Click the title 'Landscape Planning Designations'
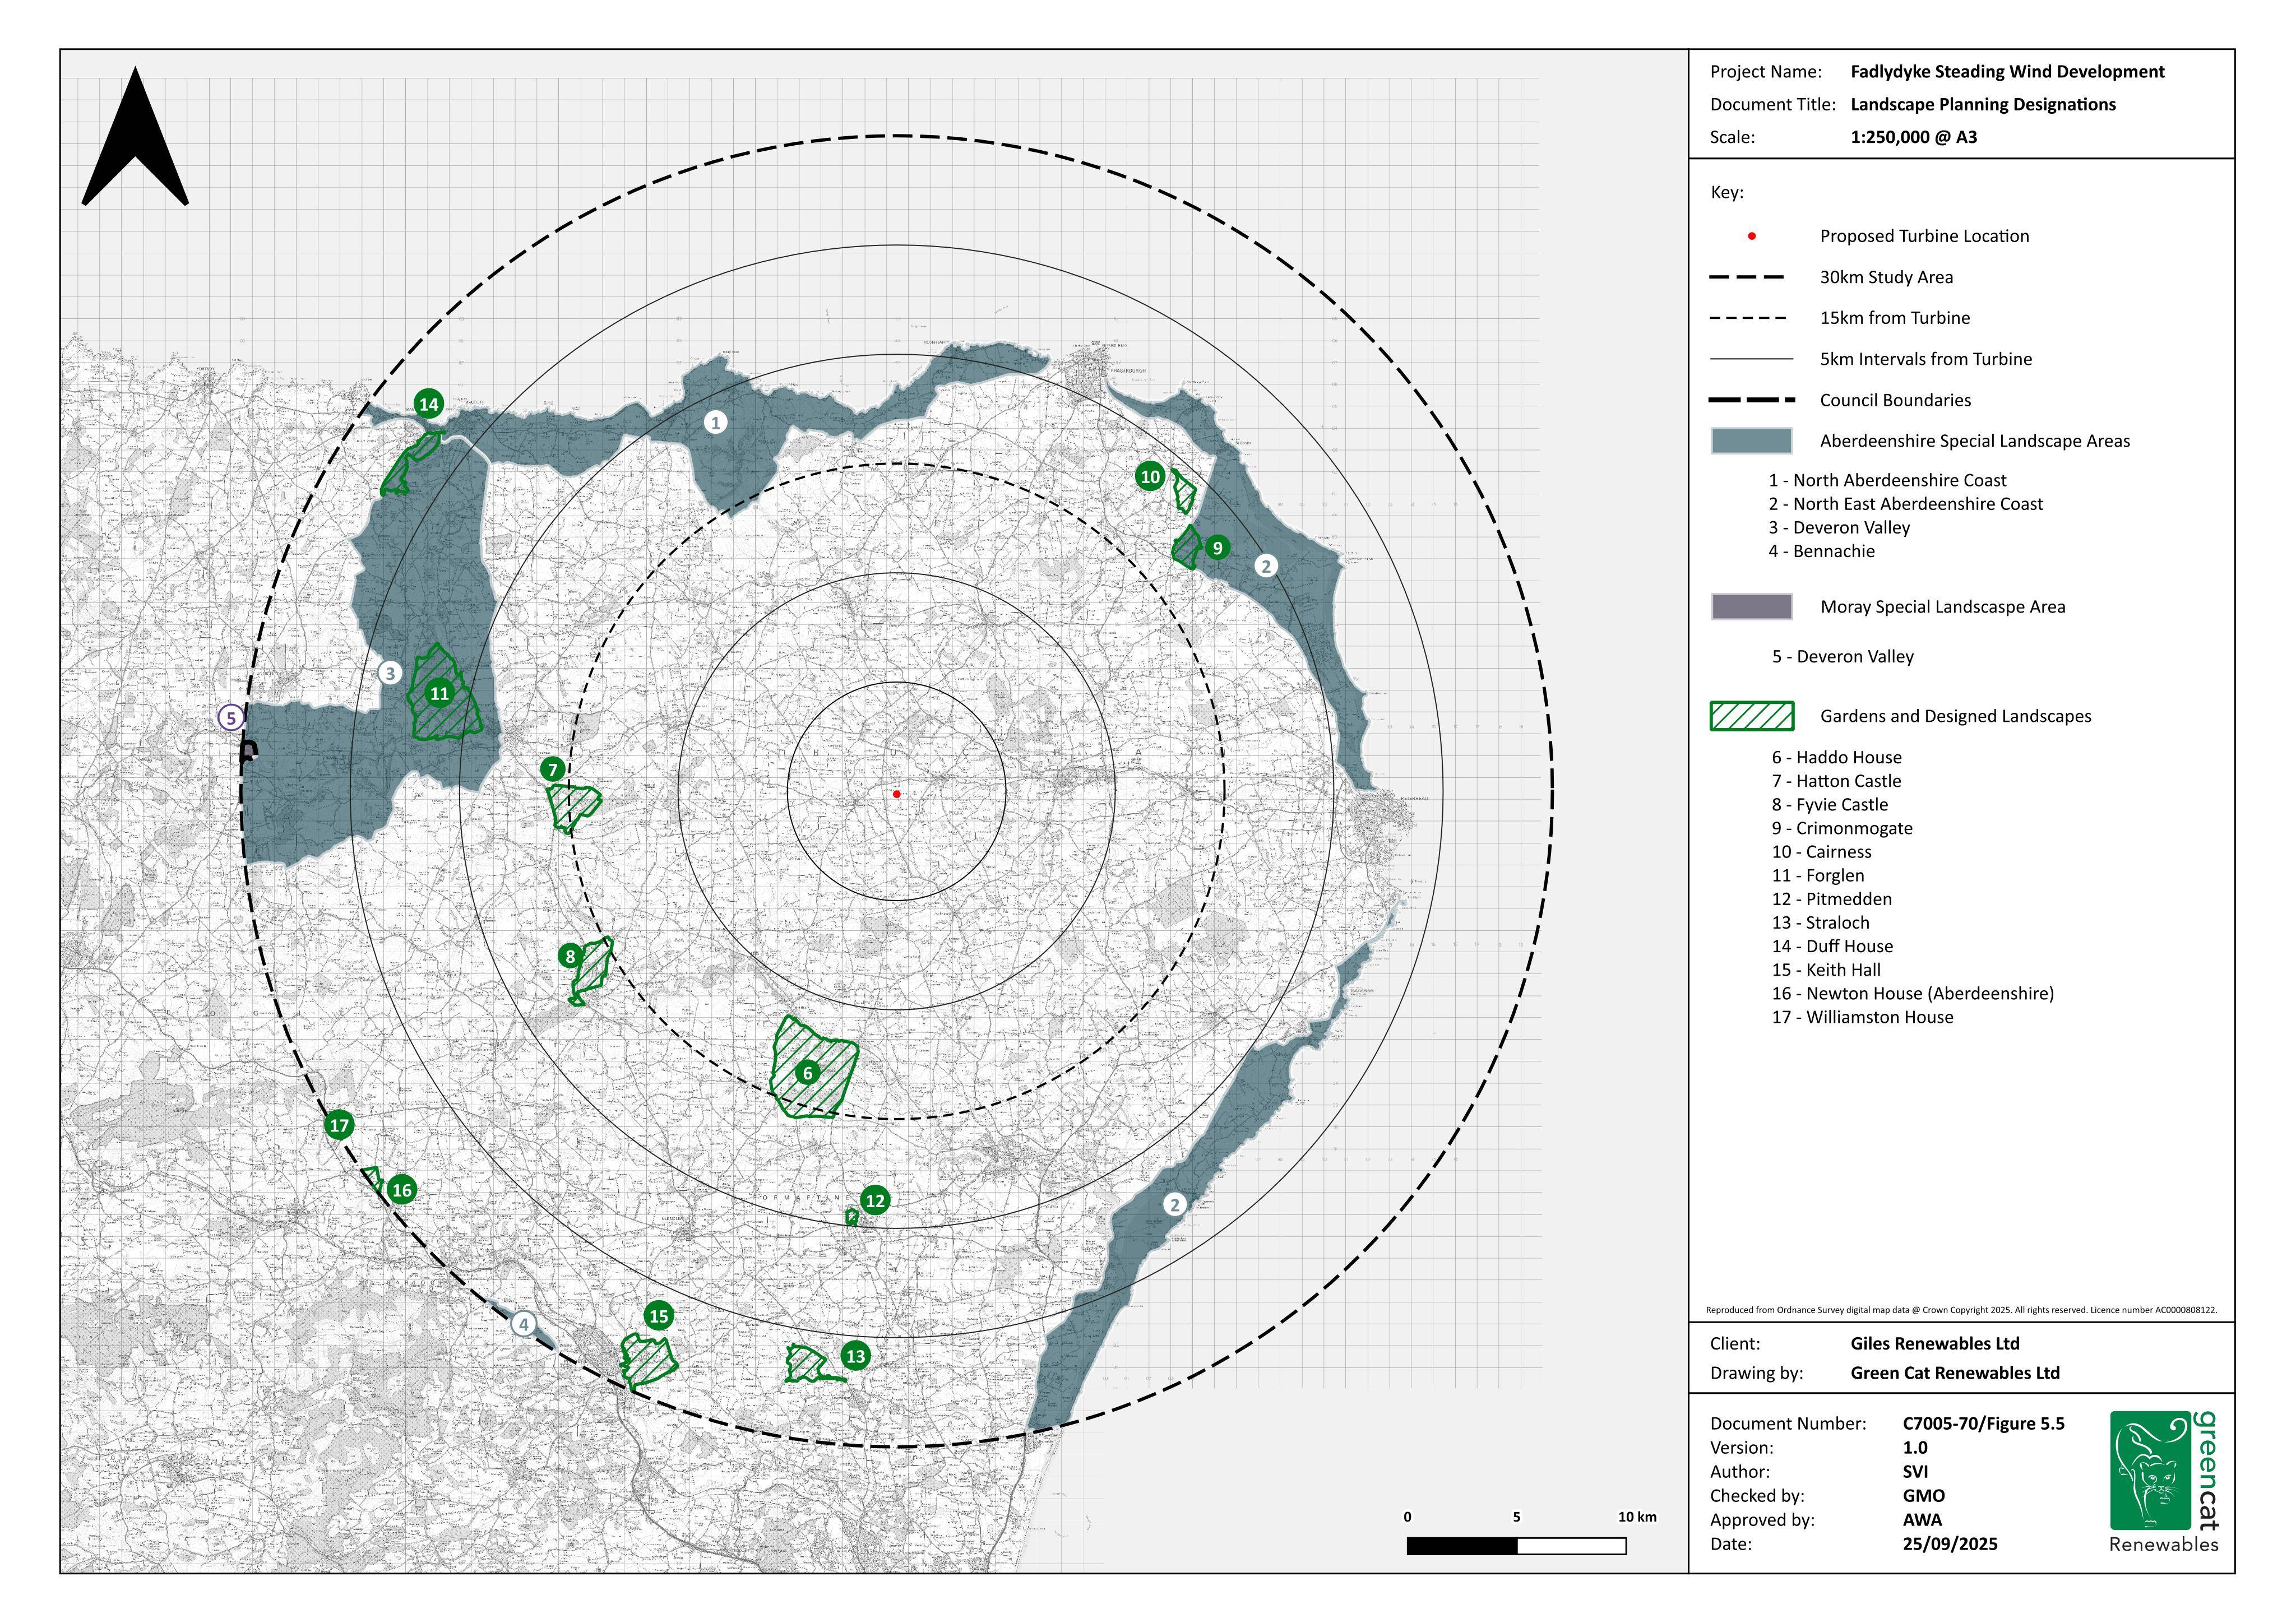2296x1623 pixels. pos(1983,105)
